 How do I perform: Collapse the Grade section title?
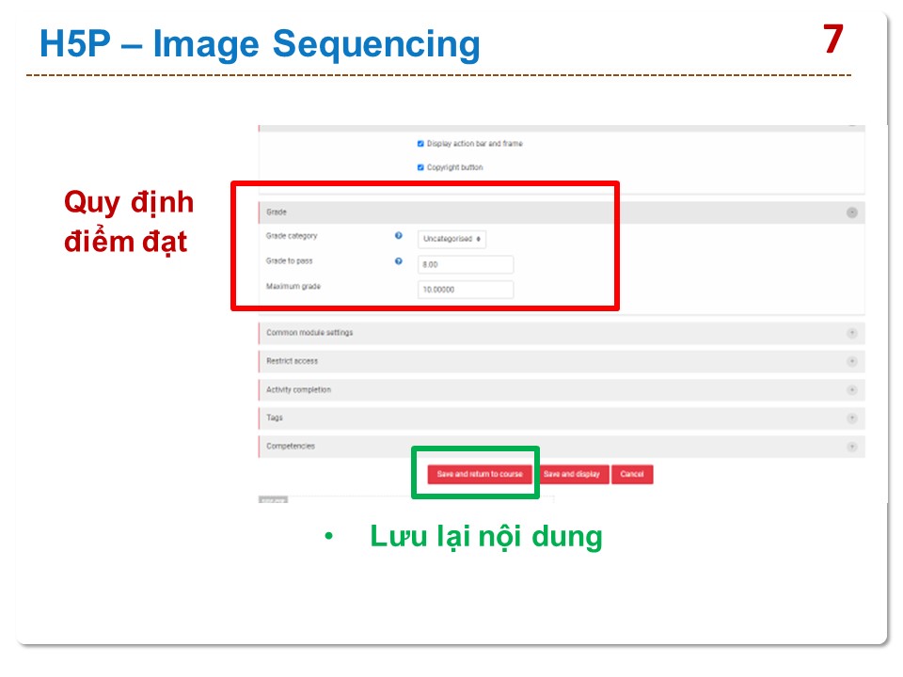click(x=277, y=213)
